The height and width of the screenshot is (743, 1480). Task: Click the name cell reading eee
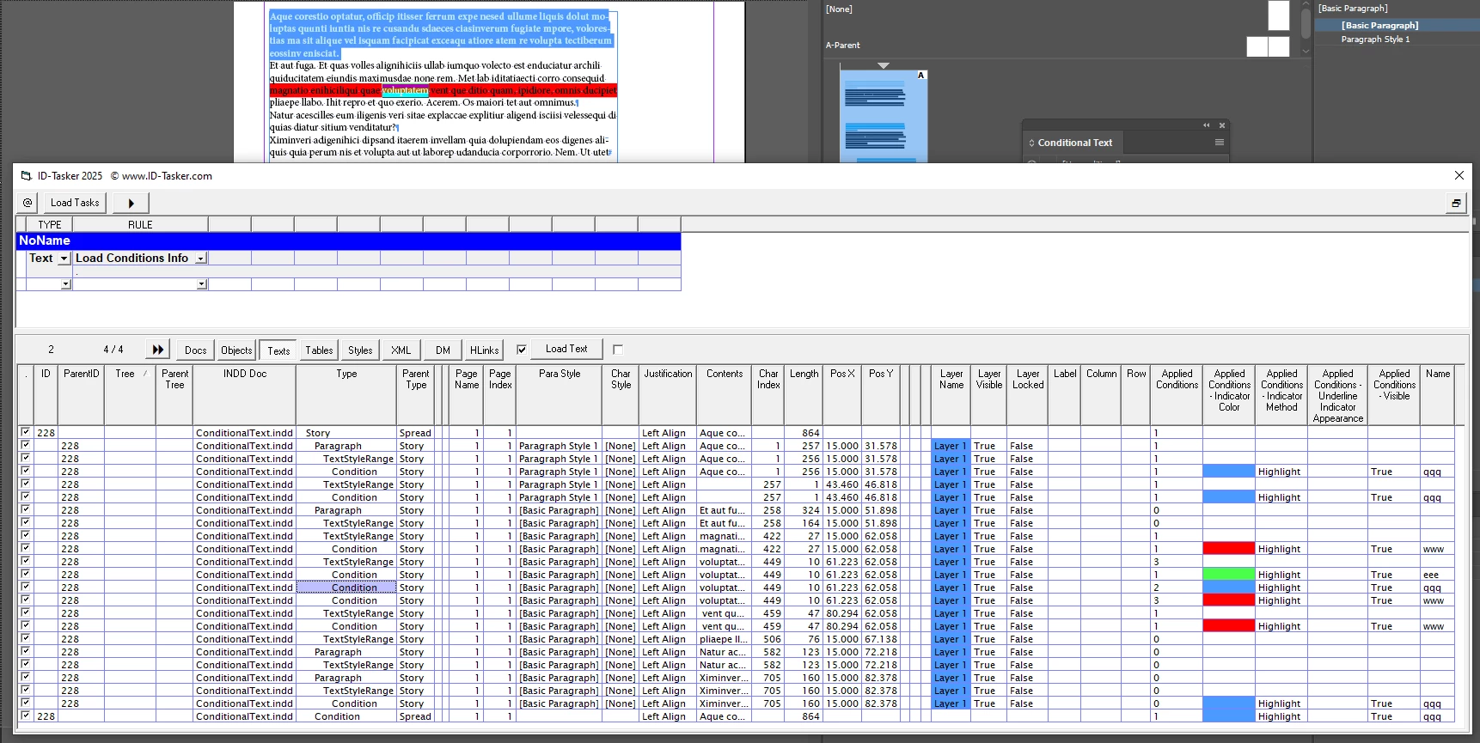1437,575
